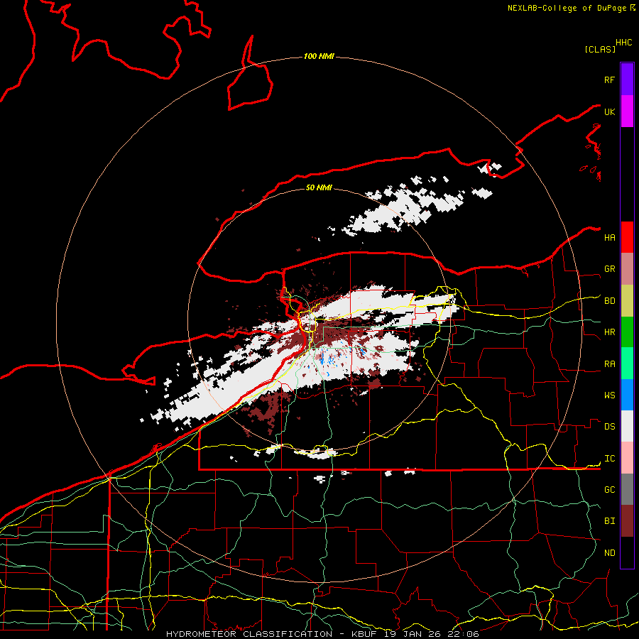Click the HR legend label
Screen dimensions: 639x639
coord(609,332)
